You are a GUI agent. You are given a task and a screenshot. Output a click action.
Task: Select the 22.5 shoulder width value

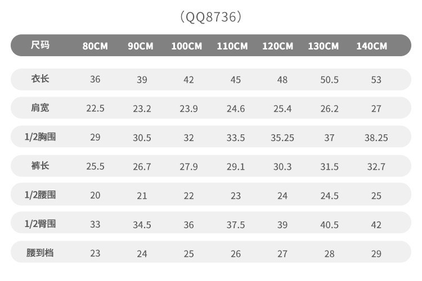click(95, 109)
